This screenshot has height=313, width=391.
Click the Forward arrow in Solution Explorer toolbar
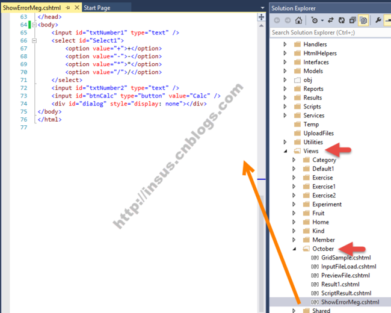(288, 20)
